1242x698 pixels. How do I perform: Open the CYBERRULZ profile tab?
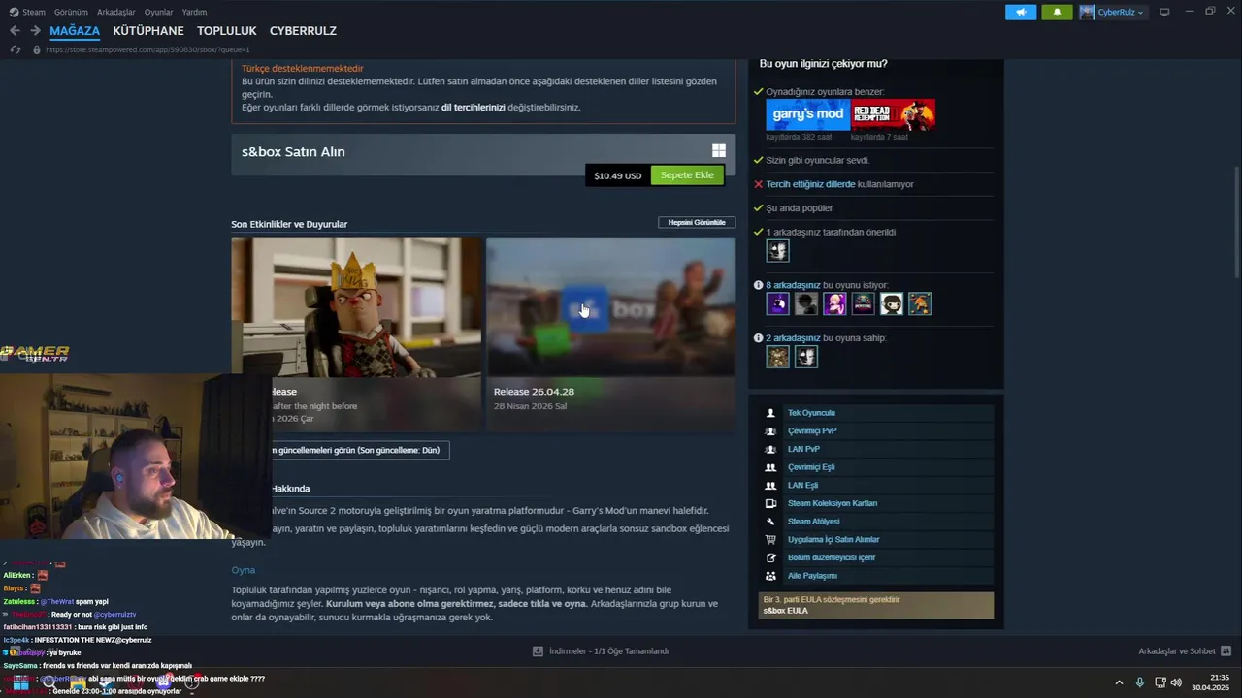tap(303, 31)
